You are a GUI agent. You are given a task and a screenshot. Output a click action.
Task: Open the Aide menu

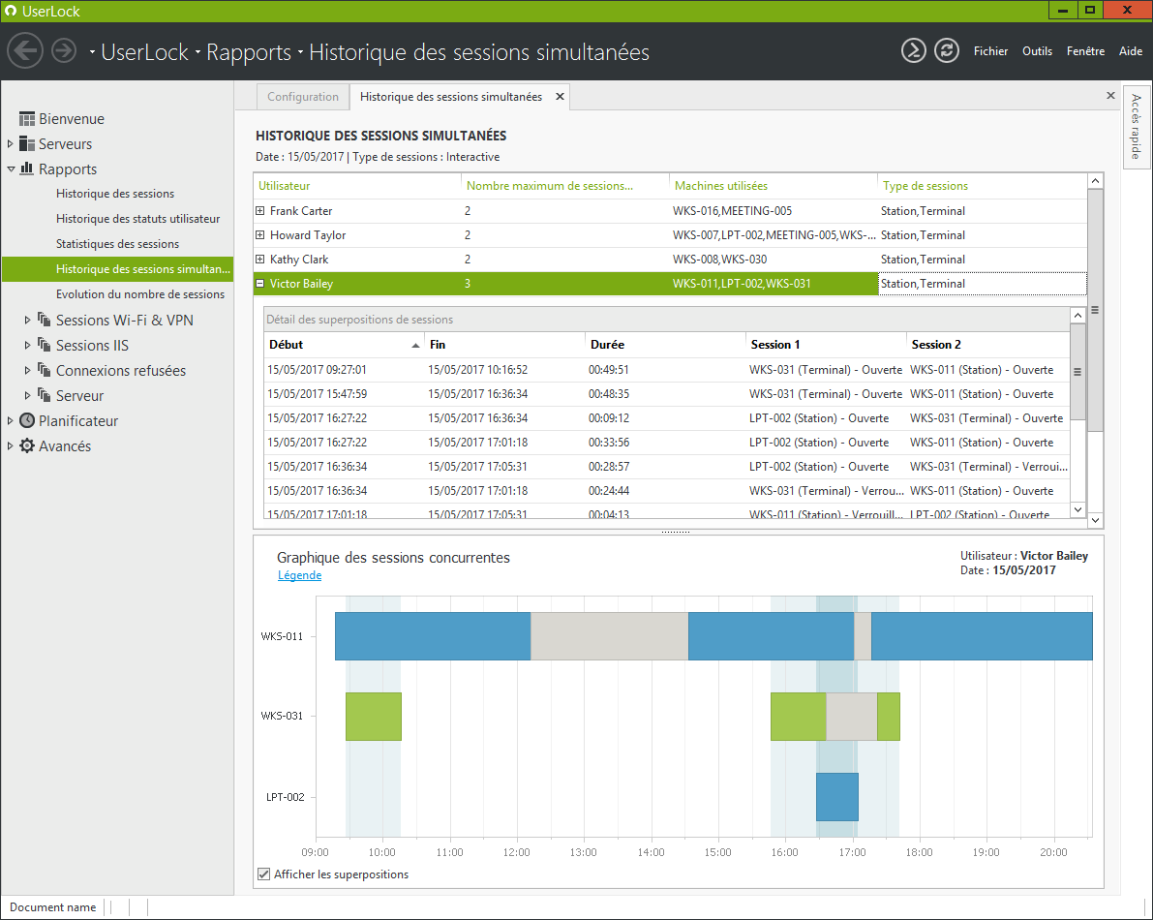1130,50
